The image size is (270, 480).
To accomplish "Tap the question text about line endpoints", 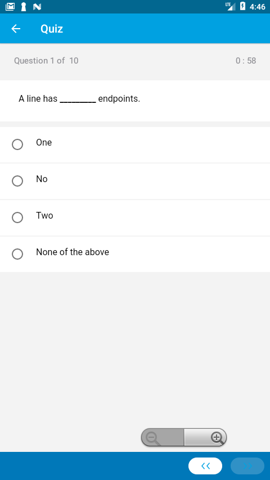I will pyautogui.click(x=79, y=99).
